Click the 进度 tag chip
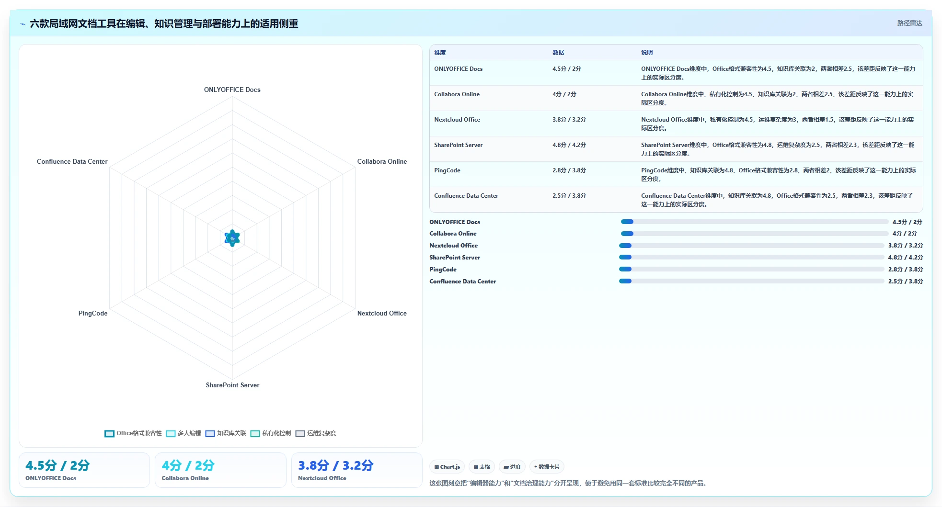The image size is (942, 507). click(512, 467)
